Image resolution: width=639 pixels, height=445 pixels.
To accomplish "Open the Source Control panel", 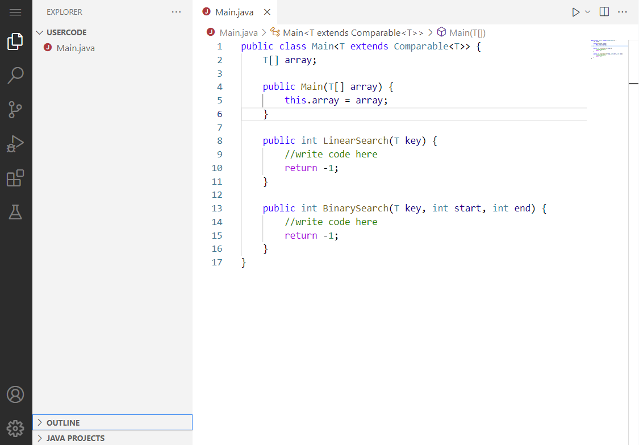I will [x=15, y=110].
